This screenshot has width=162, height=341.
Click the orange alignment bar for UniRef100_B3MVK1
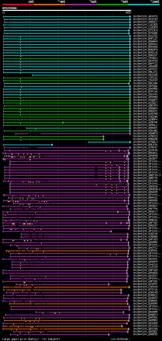68,250
